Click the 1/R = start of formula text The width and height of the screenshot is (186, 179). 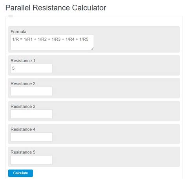[x=17, y=39]
